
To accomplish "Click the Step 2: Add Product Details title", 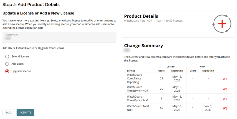I will click(x=31, y=4).
